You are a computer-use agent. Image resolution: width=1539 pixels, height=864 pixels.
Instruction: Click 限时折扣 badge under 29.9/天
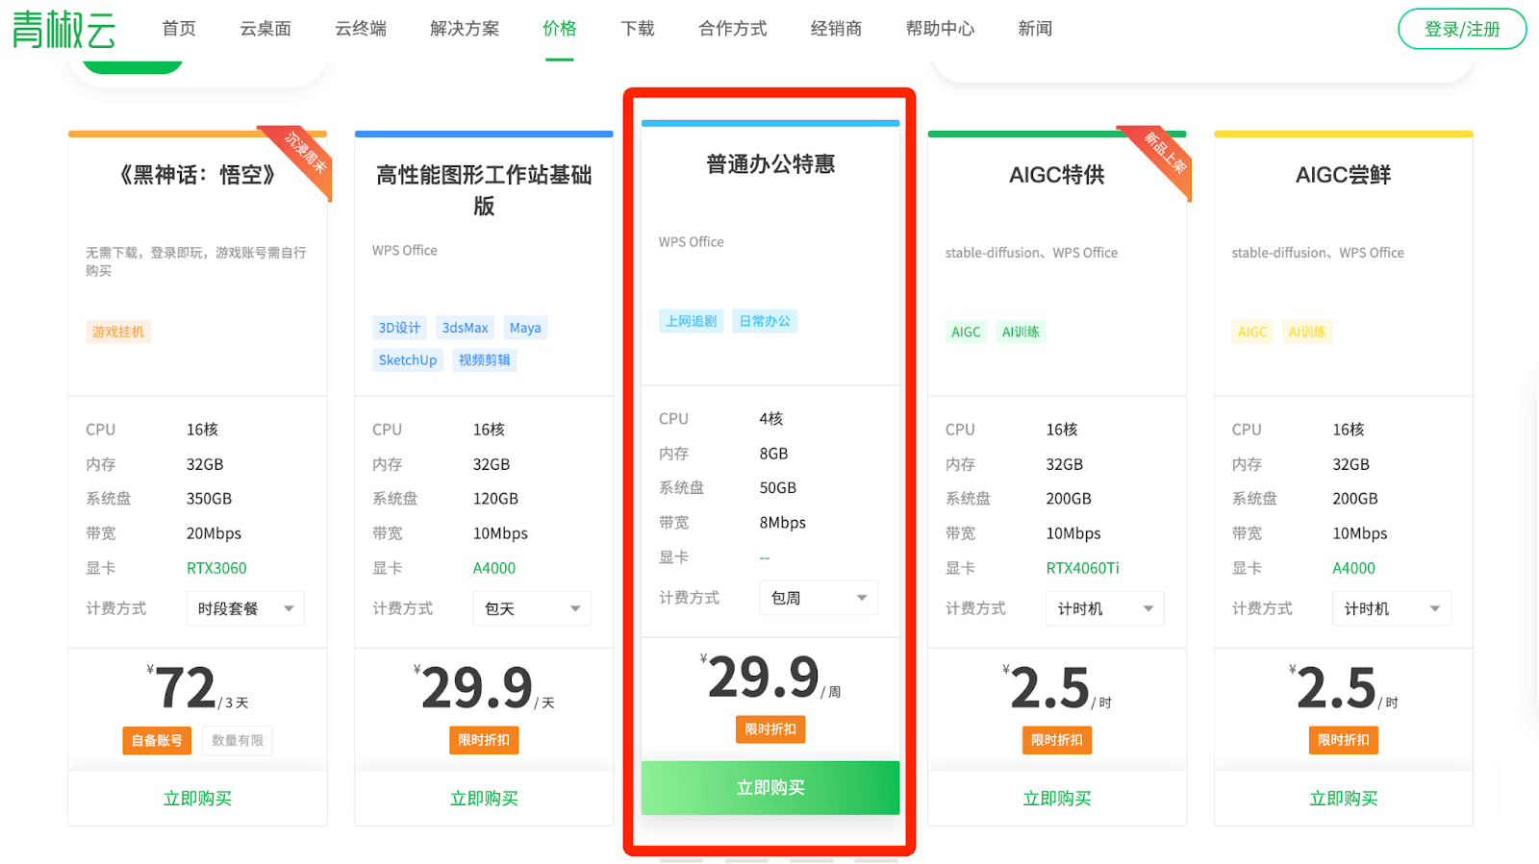(x=484, y=741)
